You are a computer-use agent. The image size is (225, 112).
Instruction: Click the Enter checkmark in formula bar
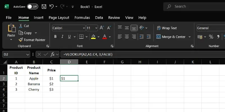point(46,54)
